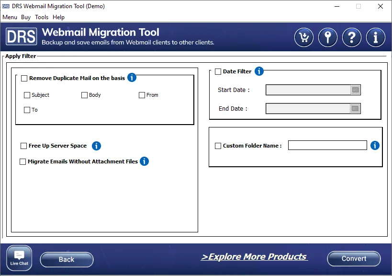Open the Tools menu
Viewport: 392px width, 276px height.
coord(42,17)
